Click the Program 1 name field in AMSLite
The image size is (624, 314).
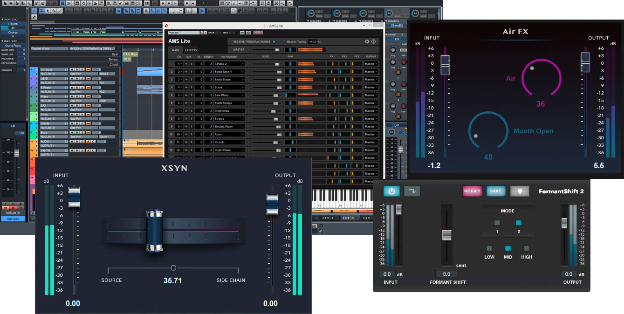click(x=183, y=33)
